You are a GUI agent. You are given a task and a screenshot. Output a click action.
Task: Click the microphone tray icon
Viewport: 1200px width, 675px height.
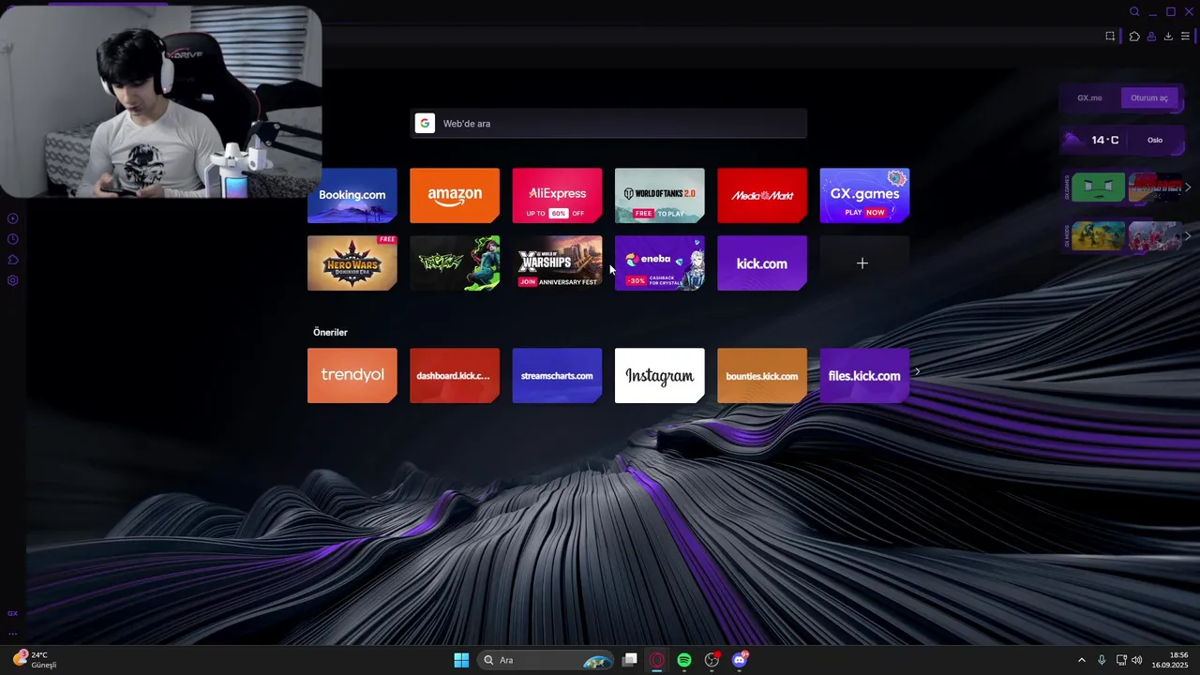click(1102, 660)
